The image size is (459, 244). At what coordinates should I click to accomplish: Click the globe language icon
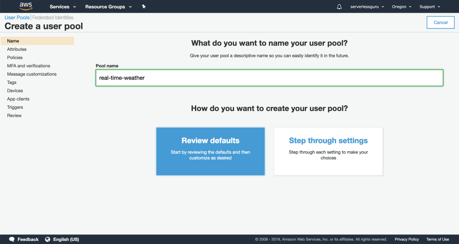point(48,239)
